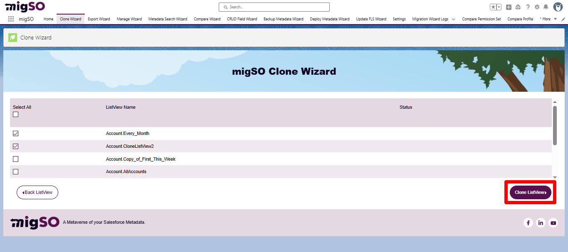Viewport: 568px width, 252px height.
Task: Click the Clone ListView button
Action: (530, 192)
